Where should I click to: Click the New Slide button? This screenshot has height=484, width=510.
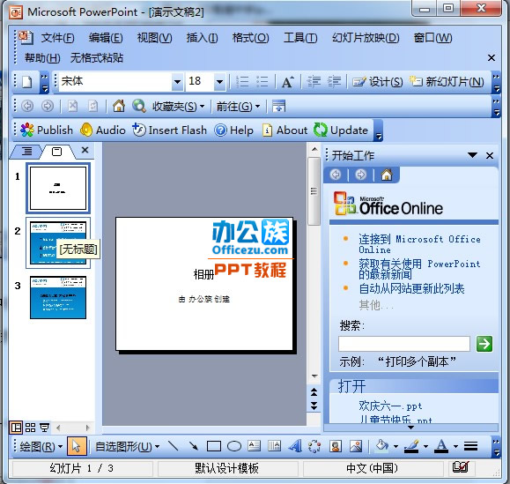tap(447, 82)
